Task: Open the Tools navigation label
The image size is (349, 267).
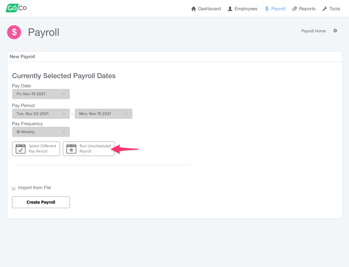Action: pyautogui.click(x=335, y=9)
